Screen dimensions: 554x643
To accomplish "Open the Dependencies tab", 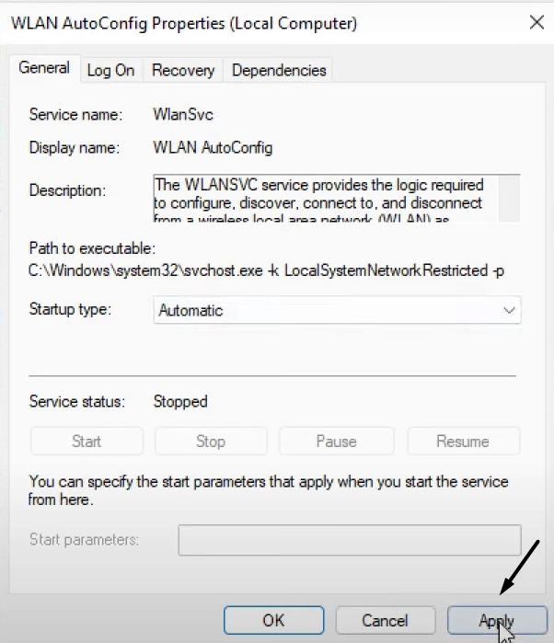I will click(x=279, y=70).
